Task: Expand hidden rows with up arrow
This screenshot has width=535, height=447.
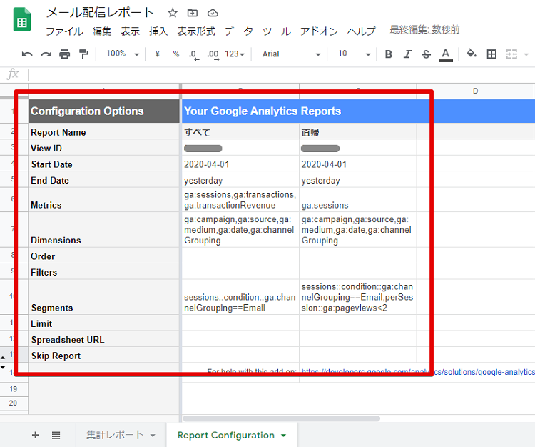Action: pyautogui.click(x=3, y=358)
